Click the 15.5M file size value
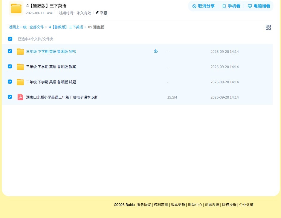 click(x=172, y=97)
